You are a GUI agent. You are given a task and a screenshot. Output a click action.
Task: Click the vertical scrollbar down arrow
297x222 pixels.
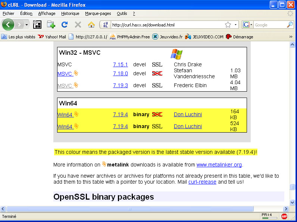pyautogui.click(x=292, y=202)
